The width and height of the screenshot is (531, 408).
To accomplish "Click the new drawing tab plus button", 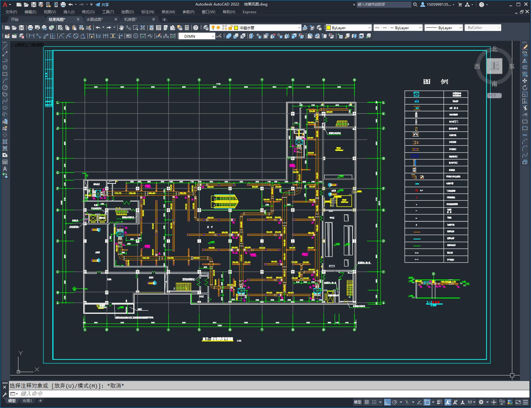I will pos(164,19).
